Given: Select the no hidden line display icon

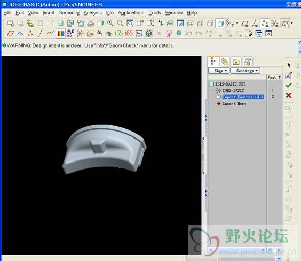Looking at the screenshot, I should 210,24.
